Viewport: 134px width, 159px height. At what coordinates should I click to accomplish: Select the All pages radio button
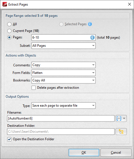(9, 24)
